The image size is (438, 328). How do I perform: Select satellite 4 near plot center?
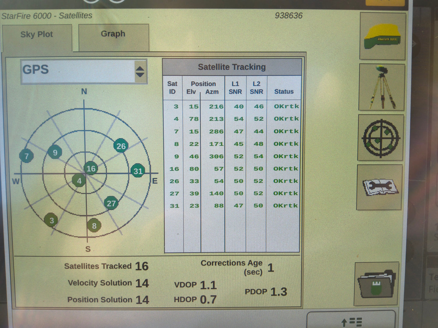coord(79,181)
